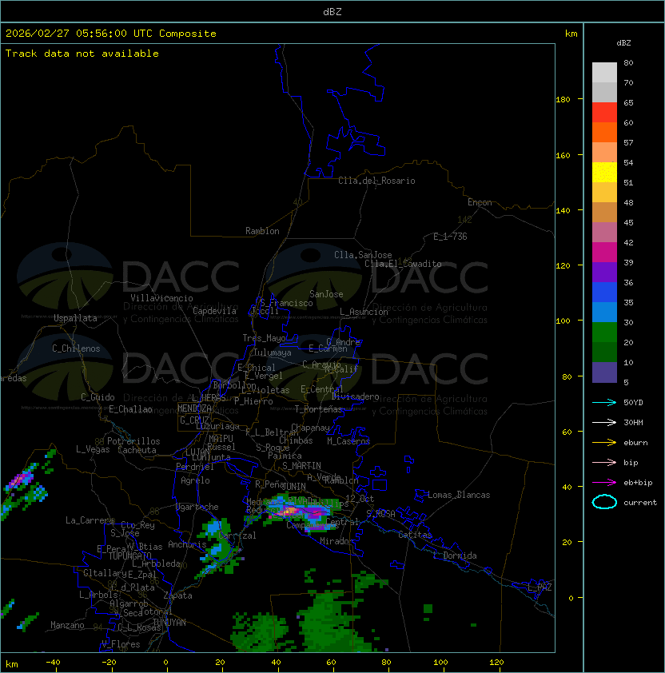Click the 'M_Caseros' map label
Viewport: 665px width, 673px height.
pyautogui.click(x=348, y=440)
